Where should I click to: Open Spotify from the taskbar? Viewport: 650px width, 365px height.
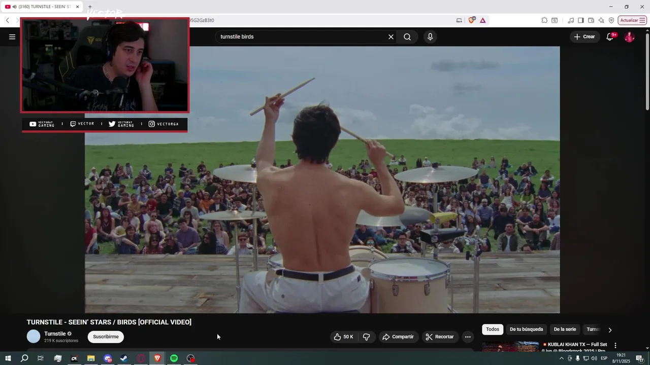[x=174, y=358]
